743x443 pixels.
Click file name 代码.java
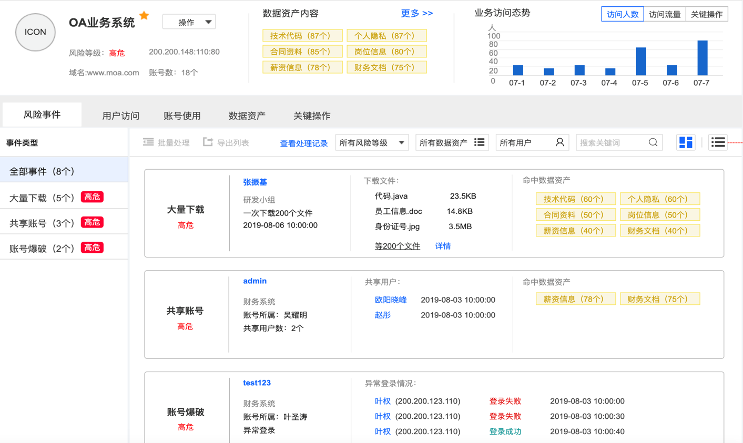[x=391, y=196]
